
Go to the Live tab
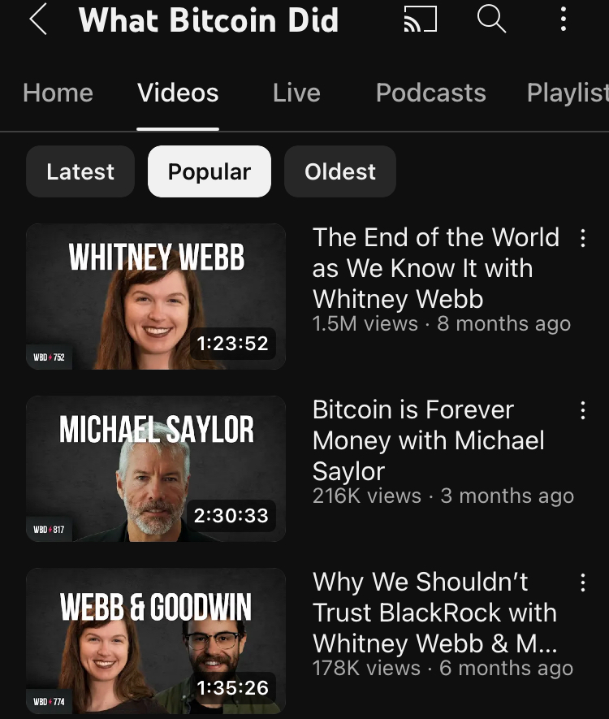pyautogui.click(x=296, y=93)
